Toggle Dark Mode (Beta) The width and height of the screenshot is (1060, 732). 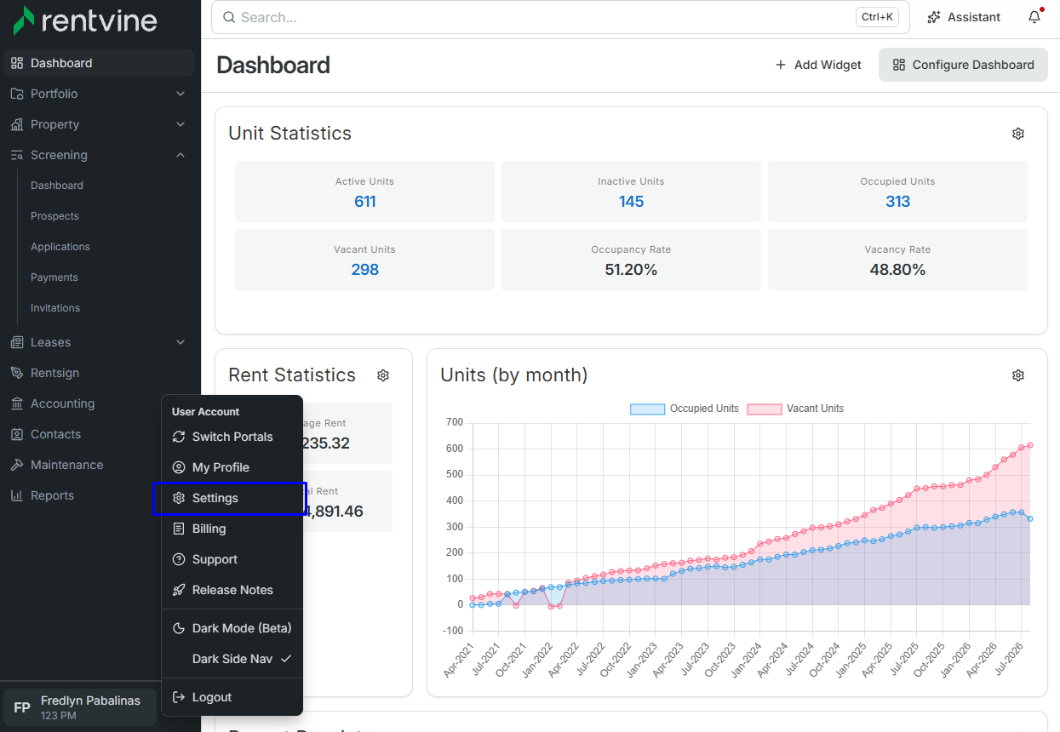tap(232, 628)
